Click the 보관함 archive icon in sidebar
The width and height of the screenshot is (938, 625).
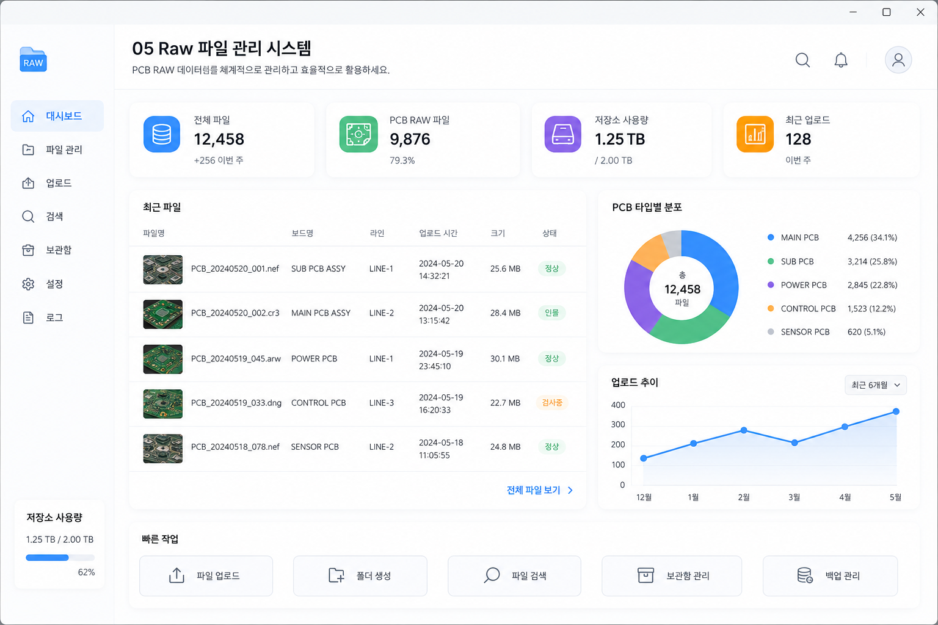(28, 250)
